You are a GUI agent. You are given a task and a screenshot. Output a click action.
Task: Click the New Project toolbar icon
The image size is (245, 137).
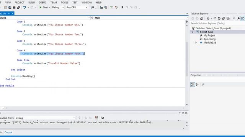(x=5, y=7)
